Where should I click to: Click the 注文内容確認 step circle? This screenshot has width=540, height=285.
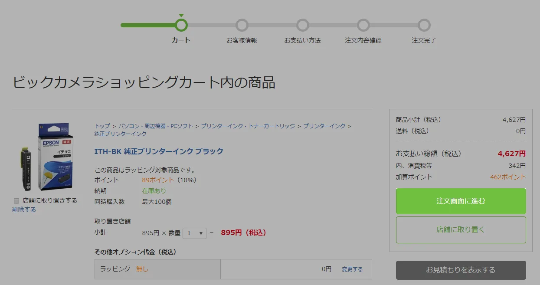pos(363,25)
